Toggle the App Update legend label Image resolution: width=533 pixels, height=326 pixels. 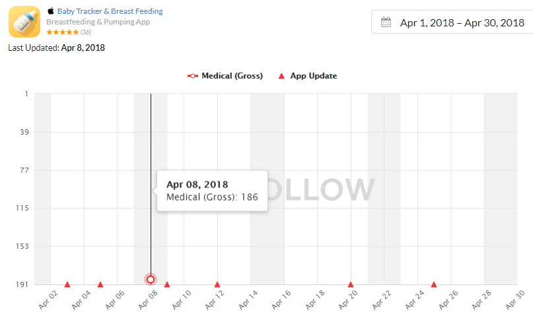[x=313, y=76]
